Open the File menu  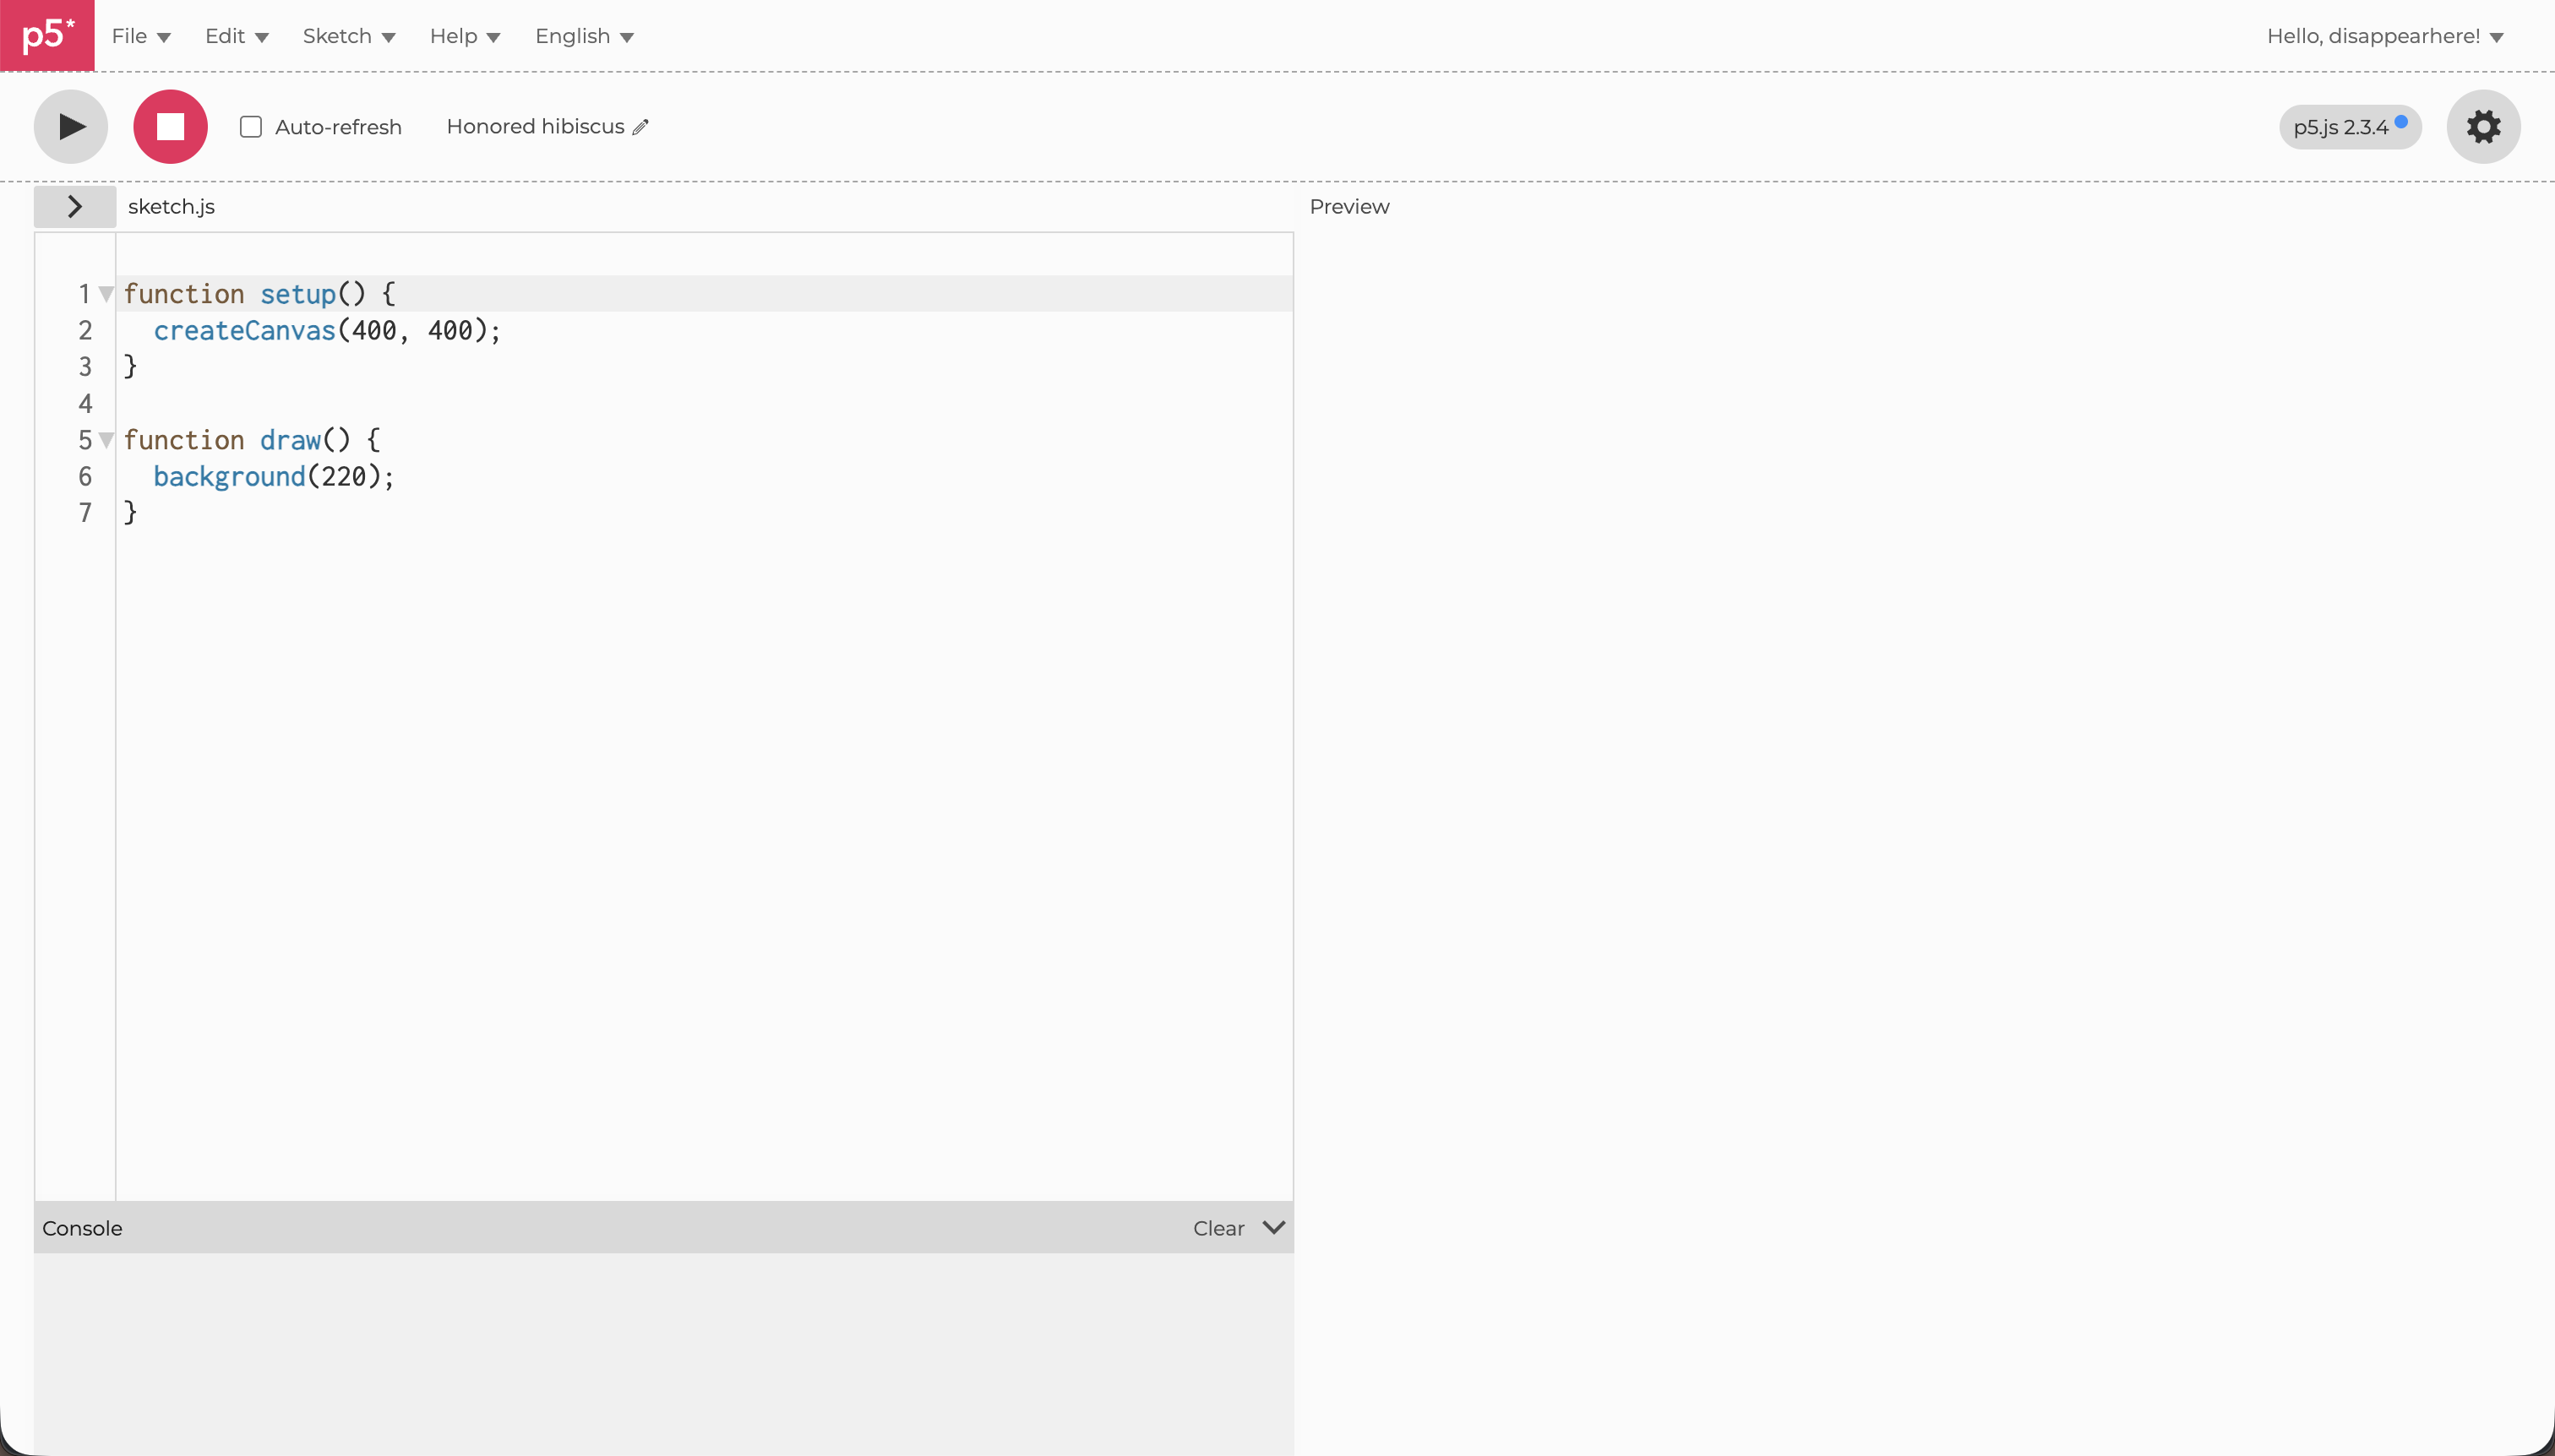click(141, 36)
